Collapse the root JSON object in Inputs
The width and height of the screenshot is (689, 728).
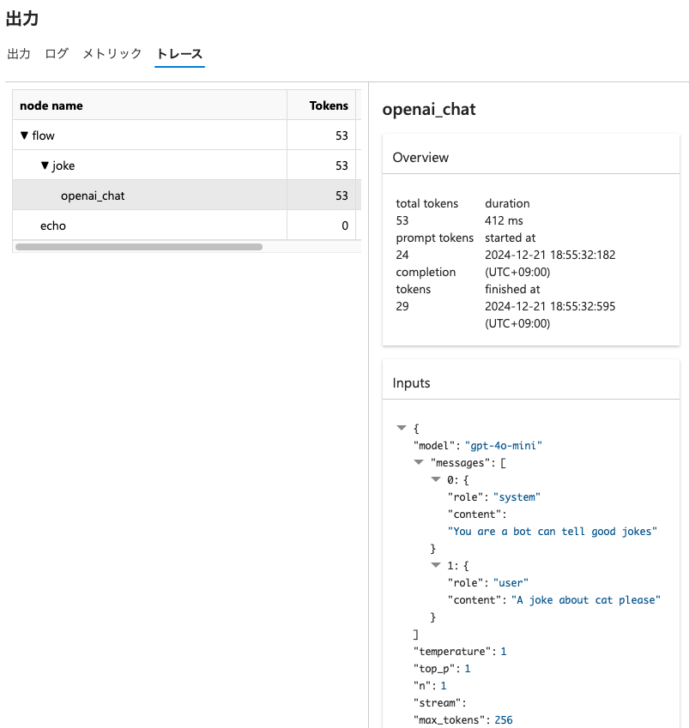(401, 428)
